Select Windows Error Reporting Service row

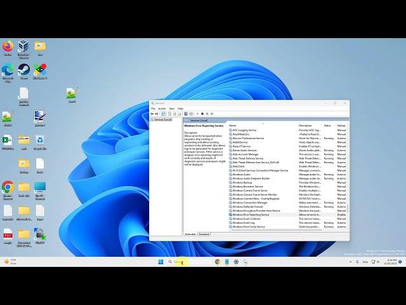click(287, 215)
